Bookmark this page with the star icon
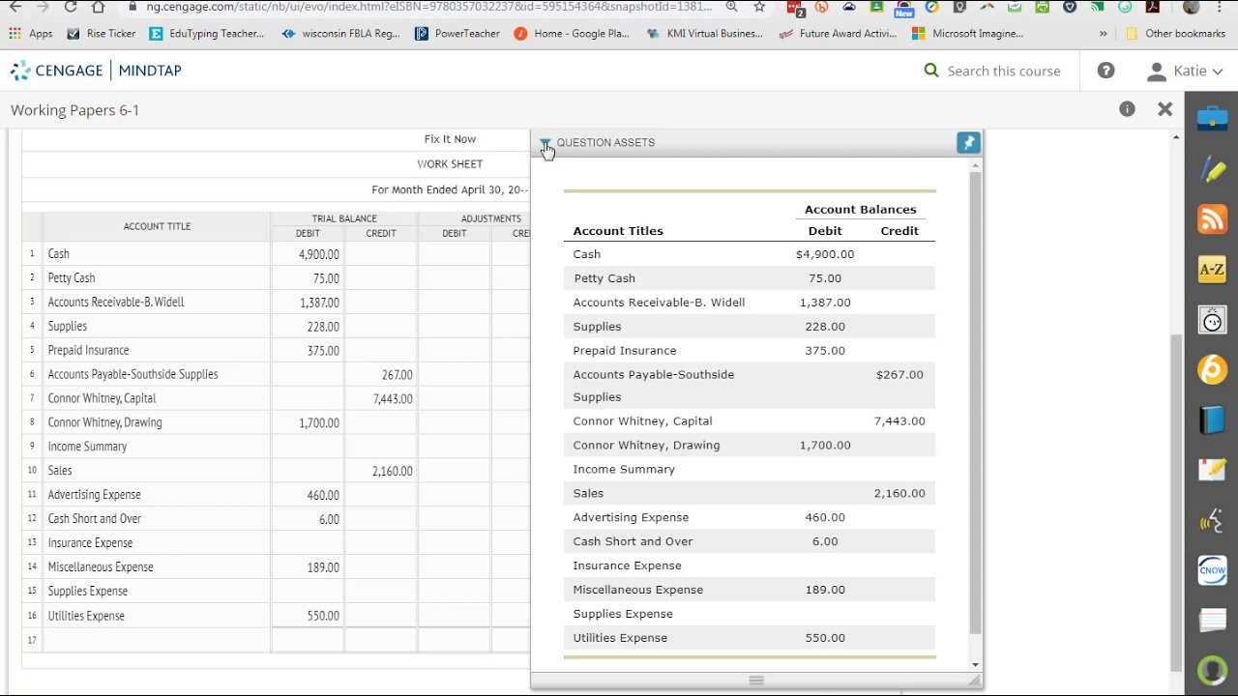The width and height of the screenshot is (1238, 696). (x=759, y=7)
